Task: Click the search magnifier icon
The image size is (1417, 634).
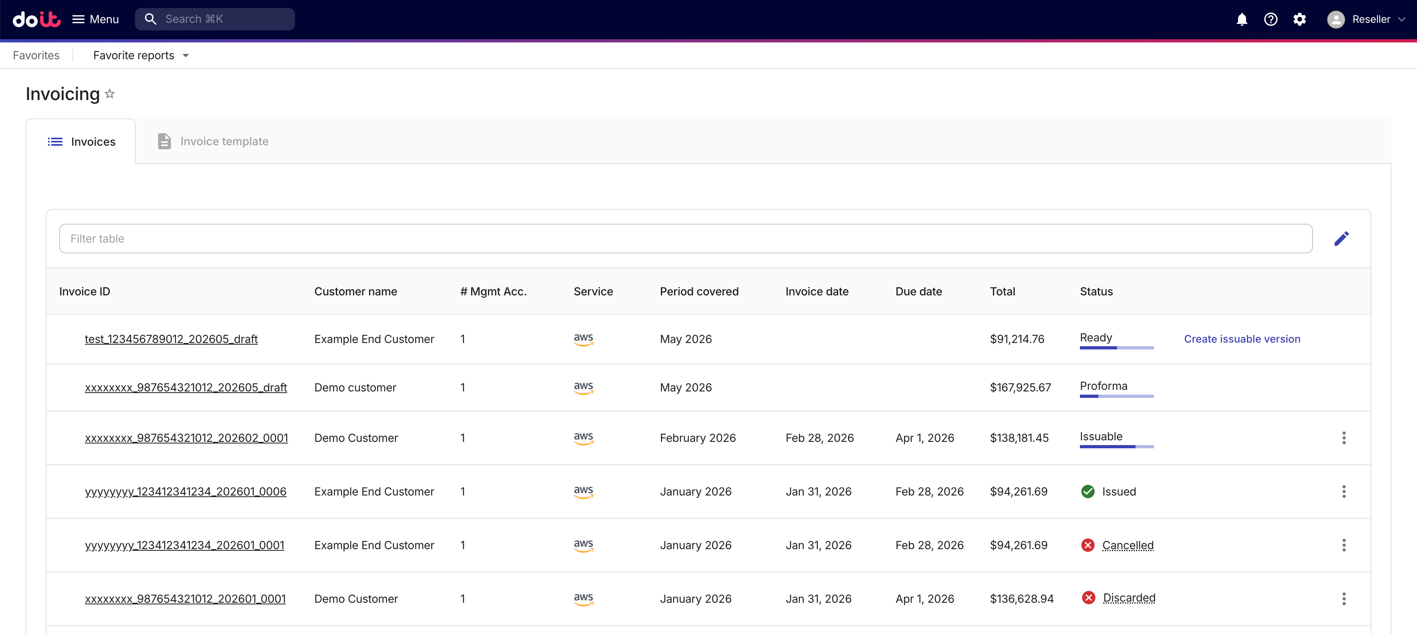Action: click(x=150, y=19)
